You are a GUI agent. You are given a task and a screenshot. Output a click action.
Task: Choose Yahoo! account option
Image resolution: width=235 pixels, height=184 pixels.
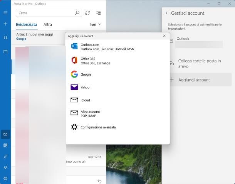pos(118,87)
